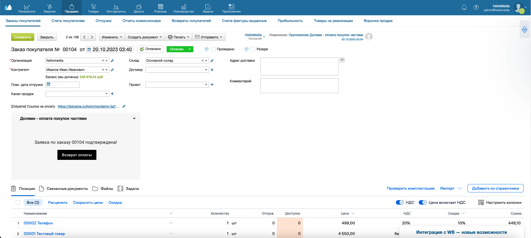
Task: Open the Печать dropdown
Action: point(179,37)
